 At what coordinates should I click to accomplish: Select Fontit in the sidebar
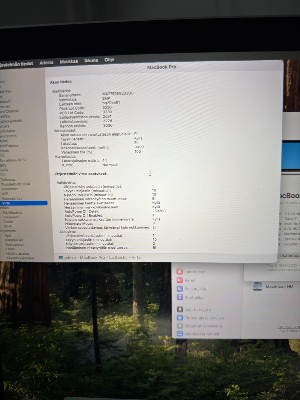10,249
